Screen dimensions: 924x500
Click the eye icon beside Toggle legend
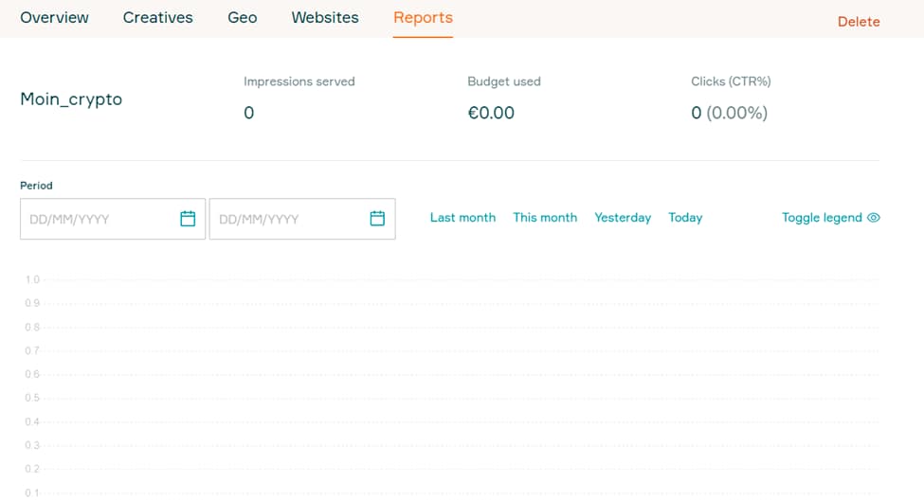point(874,218)
